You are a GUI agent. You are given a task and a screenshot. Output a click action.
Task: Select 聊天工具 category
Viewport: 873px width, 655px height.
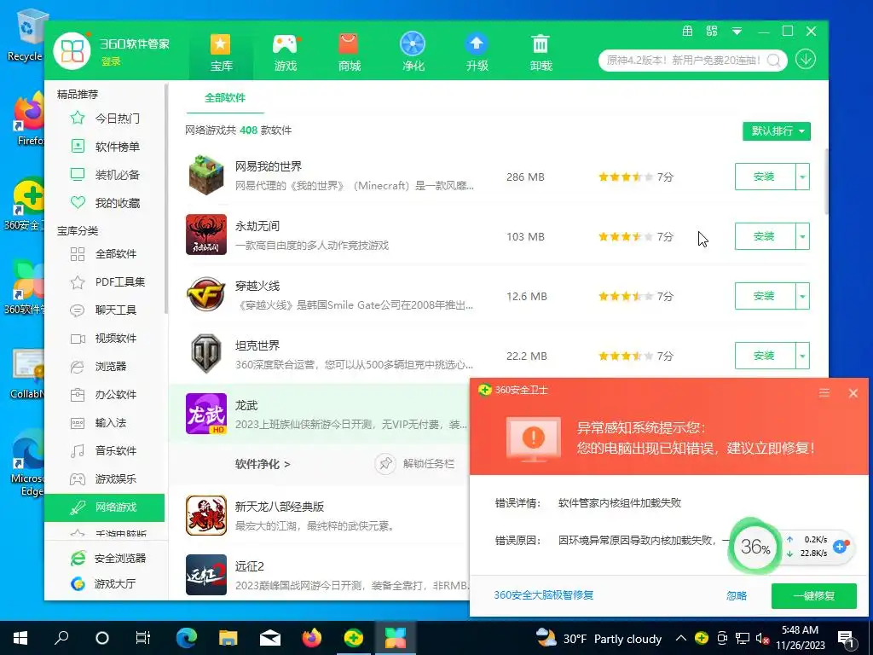tap(106, 310)
